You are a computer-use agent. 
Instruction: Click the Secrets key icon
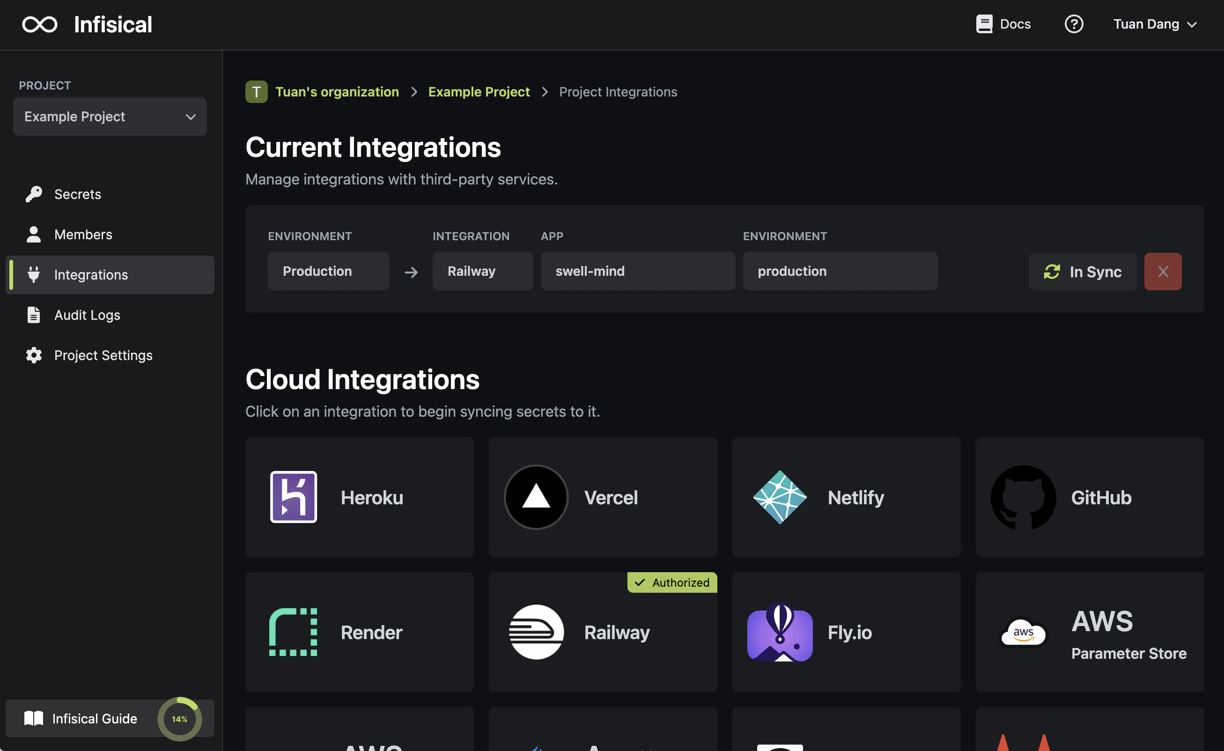pos(34,194)
